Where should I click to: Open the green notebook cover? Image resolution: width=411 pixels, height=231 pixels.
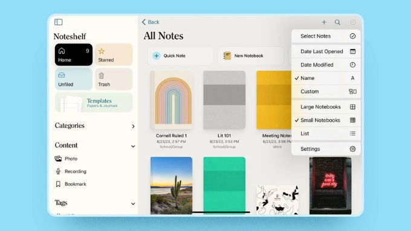pyautogui.click(x=224, y=186)
